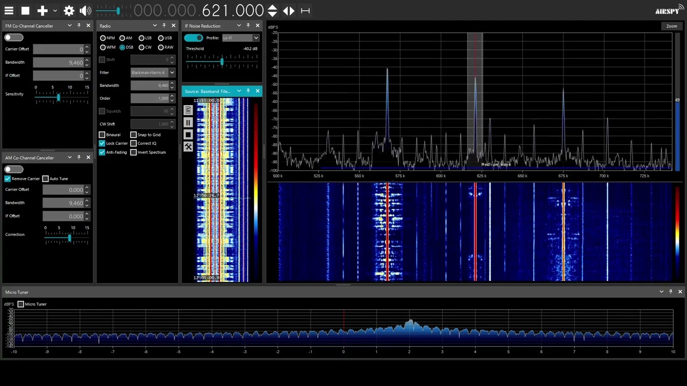Click the span icon next to tuning style
This screenshot has width=687, height=386.
[305, 11]
